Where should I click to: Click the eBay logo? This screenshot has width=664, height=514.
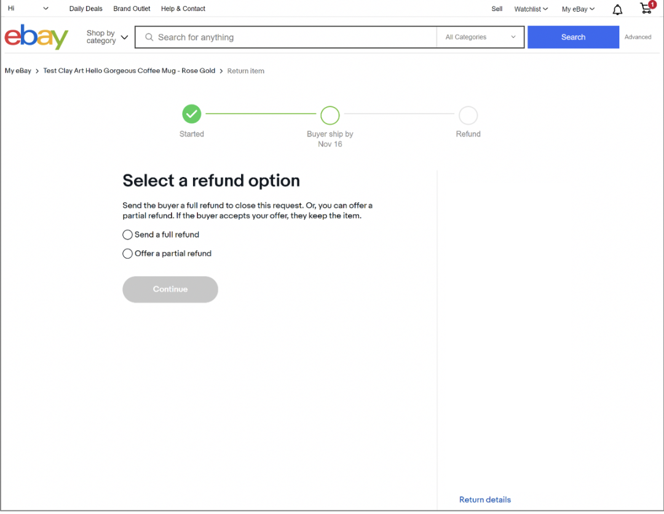pos(36,37)
